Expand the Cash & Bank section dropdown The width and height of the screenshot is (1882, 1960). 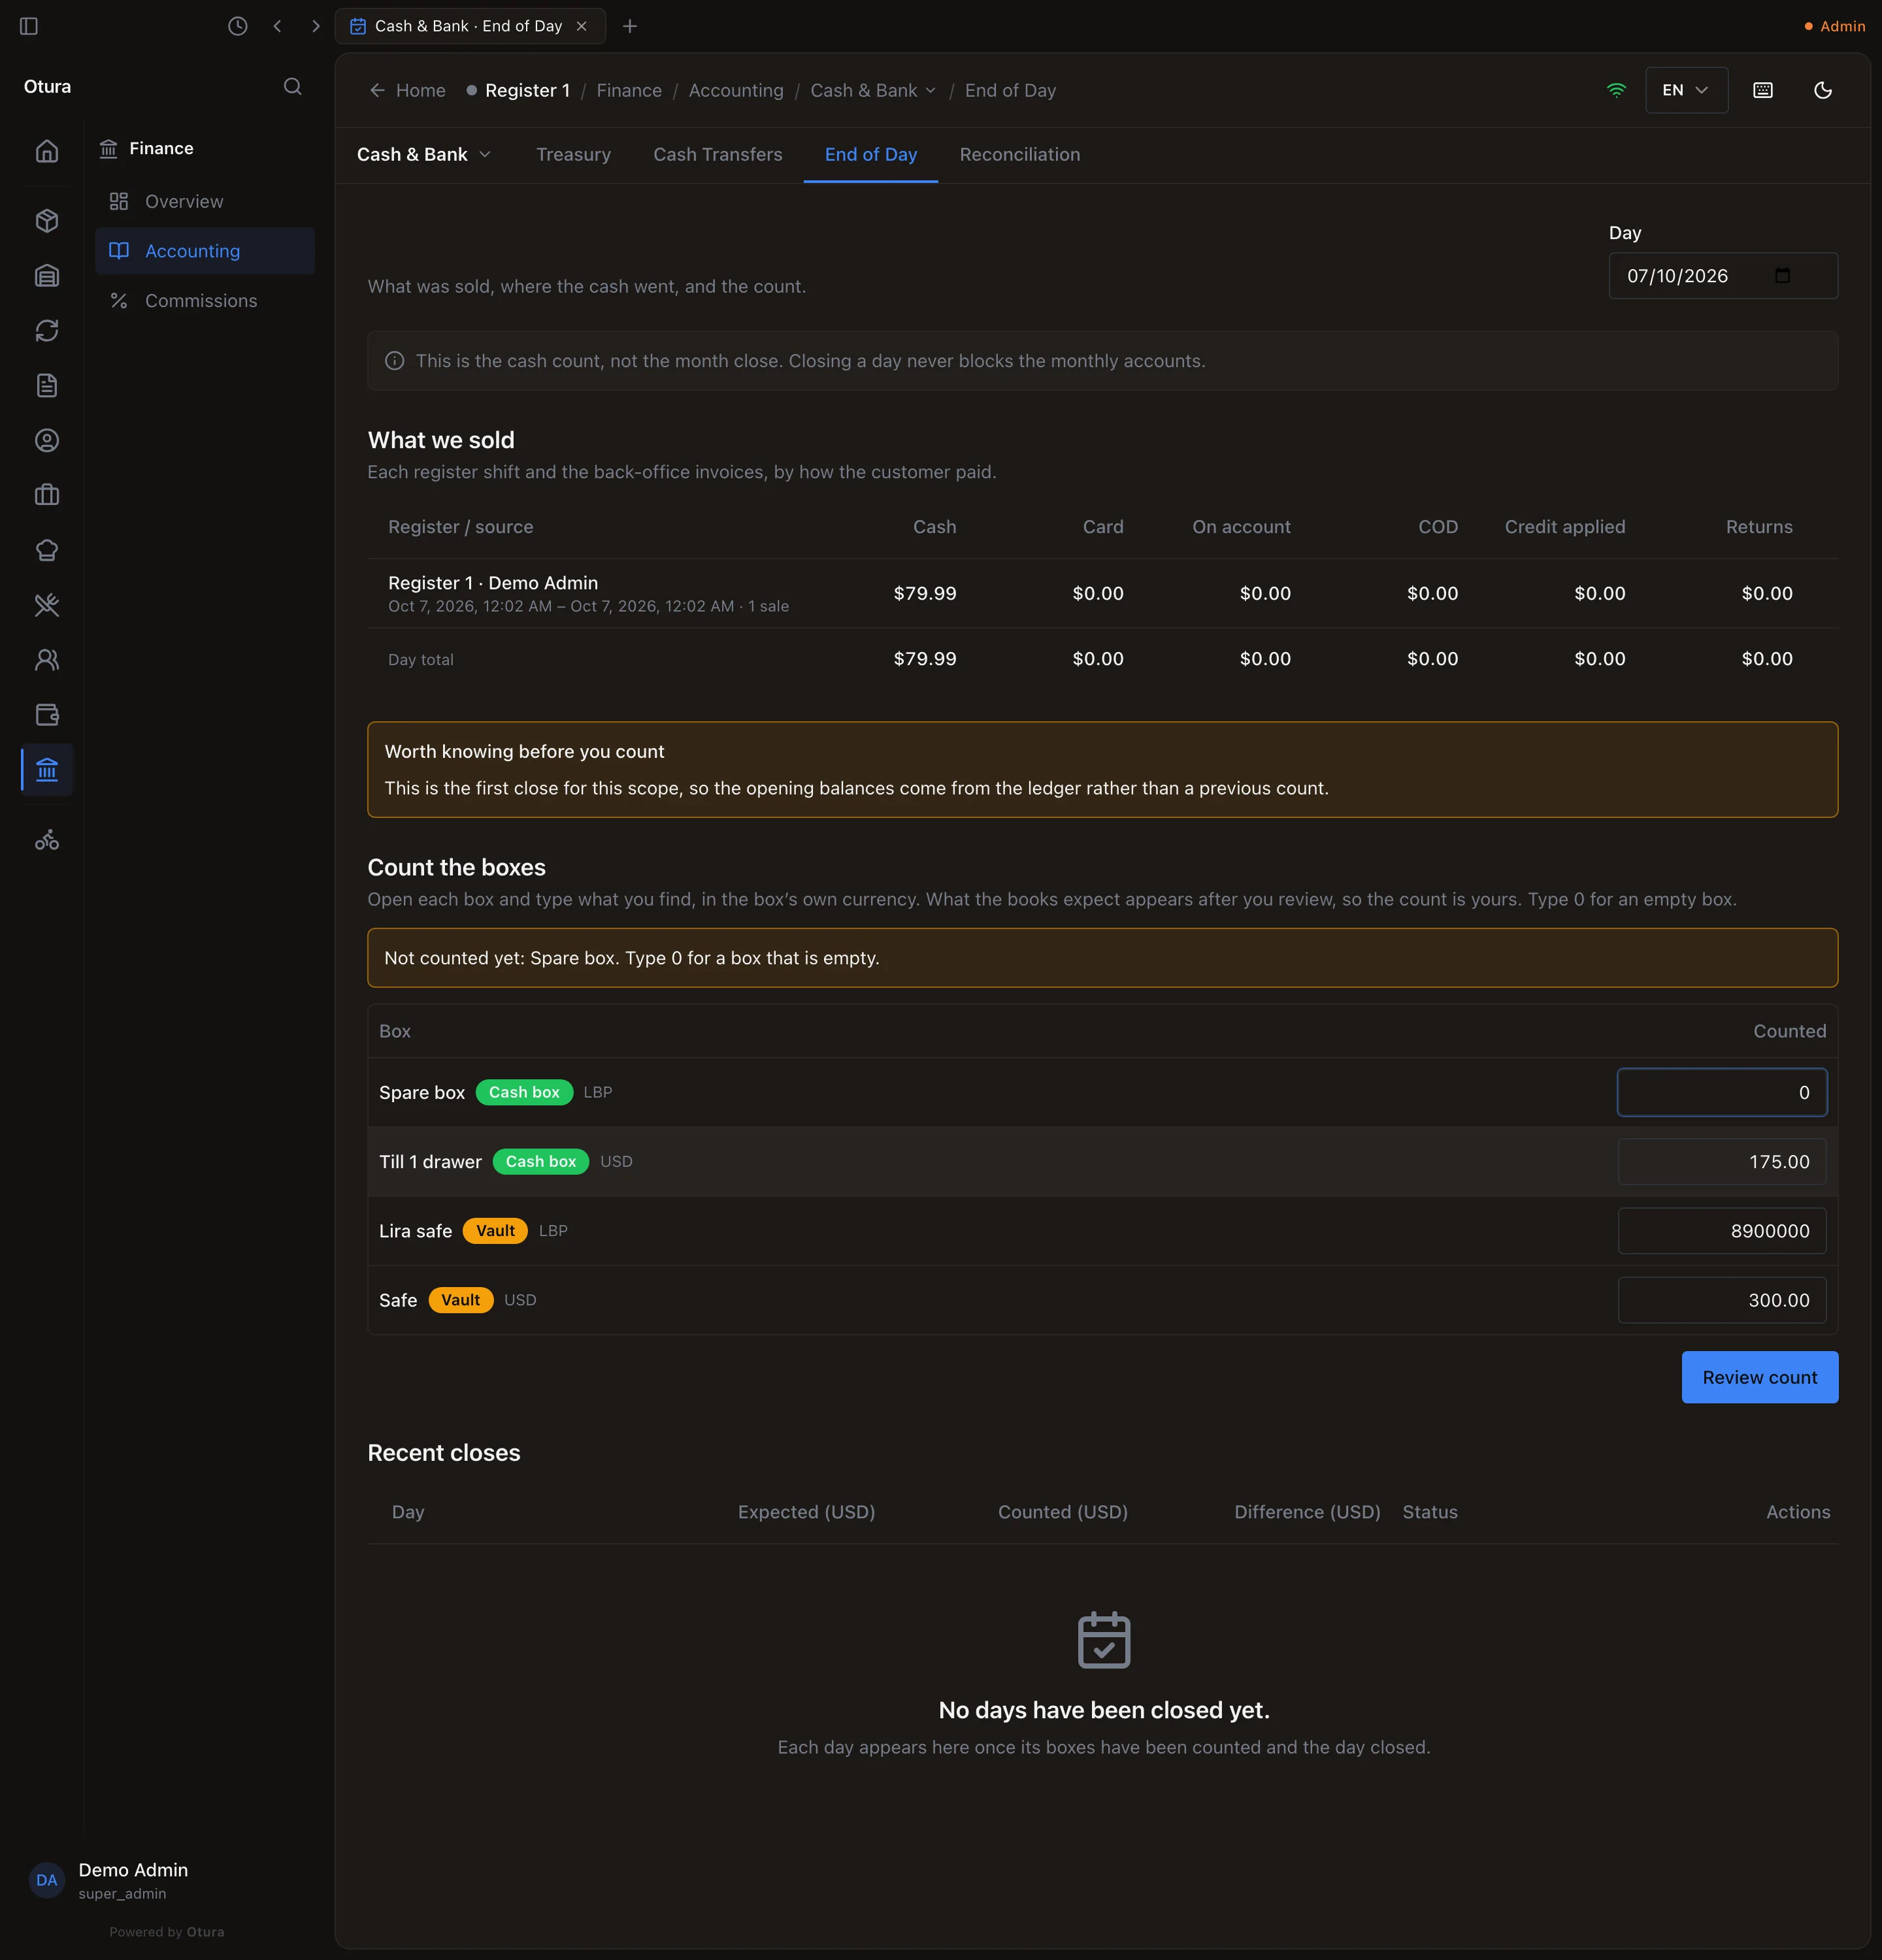tap(424, 154)
